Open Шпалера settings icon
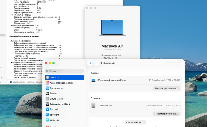This screenshot has width=207, height=127. coord(47,120)
